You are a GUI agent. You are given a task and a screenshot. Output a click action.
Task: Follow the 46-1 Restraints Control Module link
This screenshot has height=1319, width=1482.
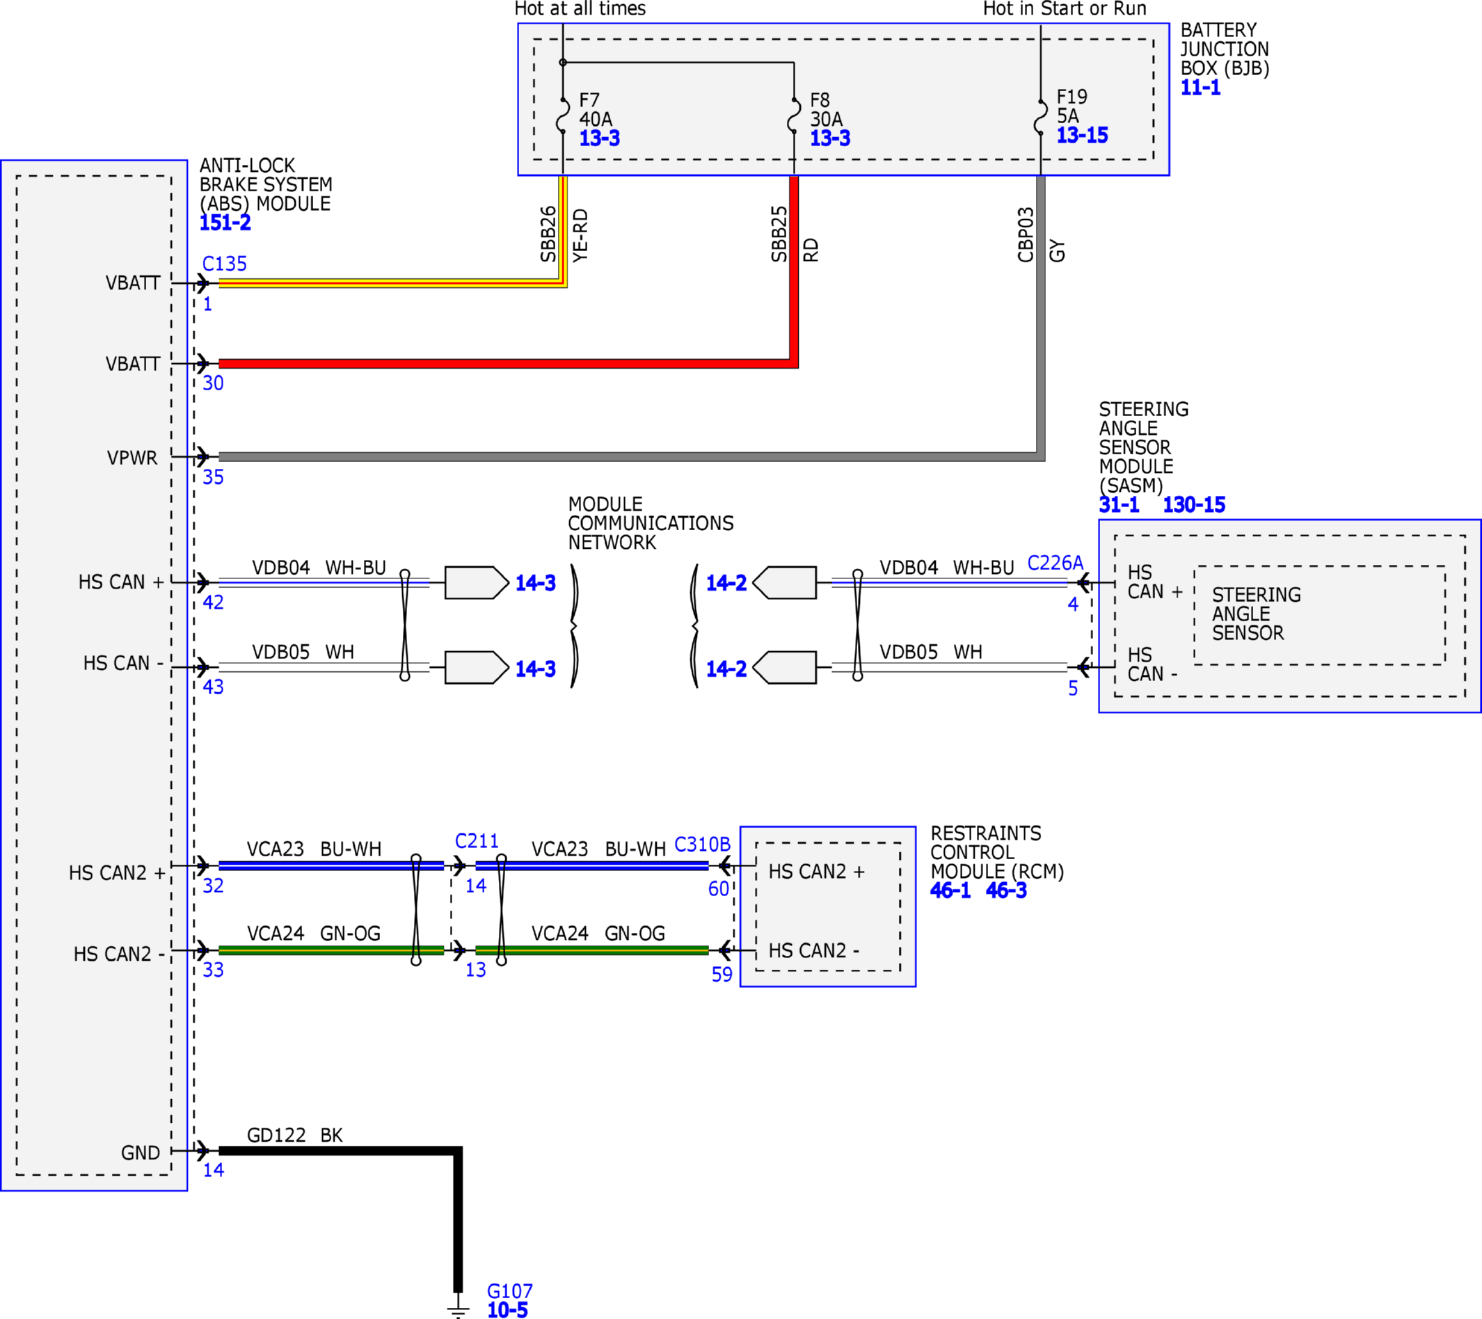click(950, 890)
